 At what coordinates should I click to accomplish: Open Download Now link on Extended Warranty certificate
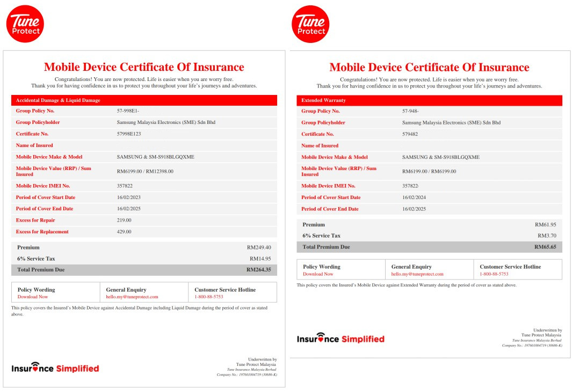click(x=318, y=274)
